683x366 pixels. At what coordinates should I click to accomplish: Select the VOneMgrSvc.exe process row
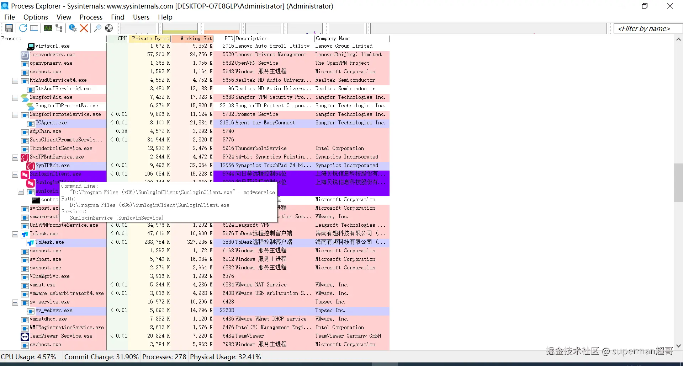point(195,276)
